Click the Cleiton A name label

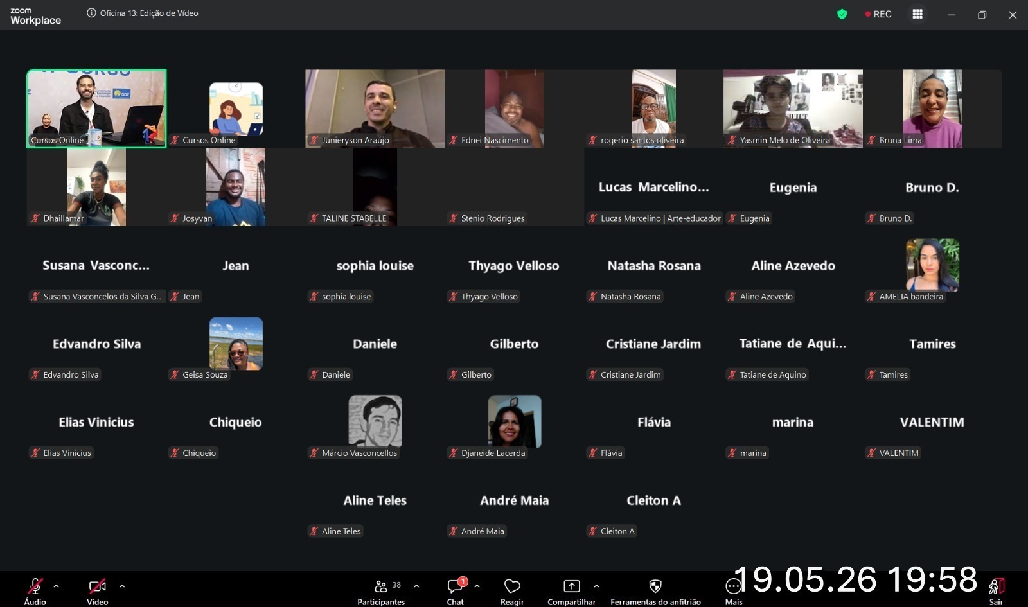coord(617,532)
